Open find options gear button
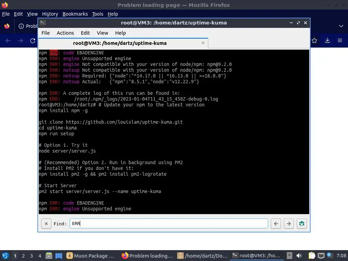Viewport: 348px width, 261px height. click(x=302, y=224)
